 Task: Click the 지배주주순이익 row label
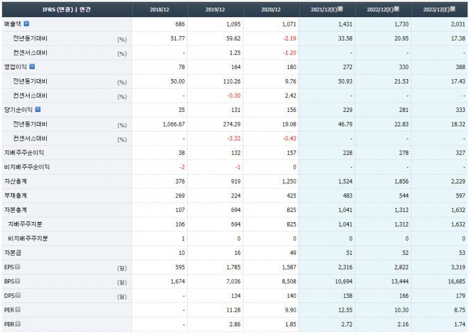[24, 152]
